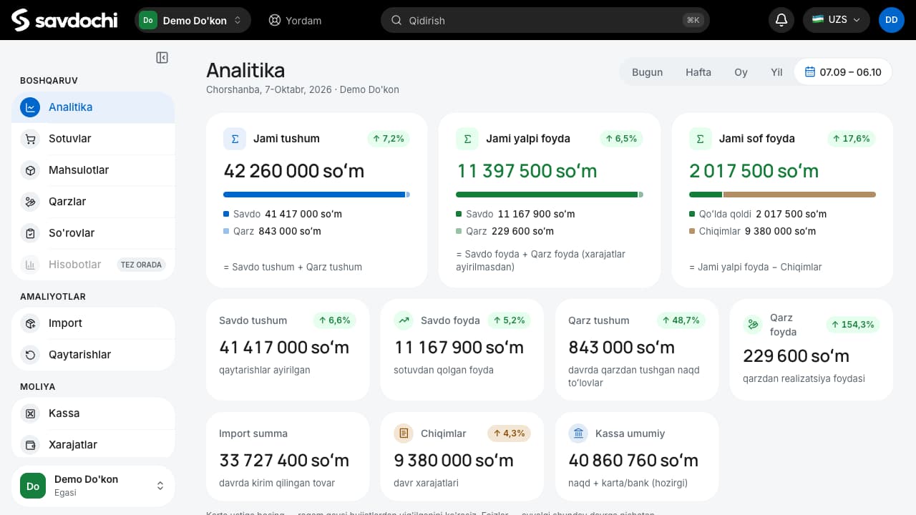Open the Yordam help link

(295, 20)
